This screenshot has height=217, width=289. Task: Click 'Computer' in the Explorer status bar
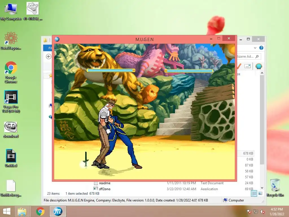[233, 200]
